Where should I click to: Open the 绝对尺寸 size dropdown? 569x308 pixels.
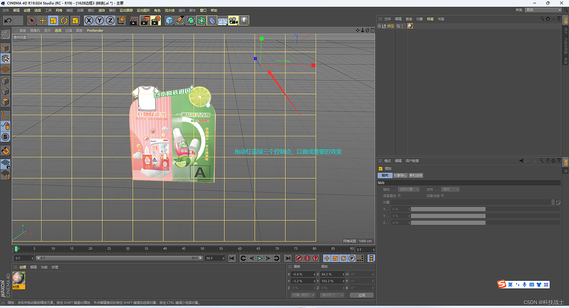click(x=332, y=295)
